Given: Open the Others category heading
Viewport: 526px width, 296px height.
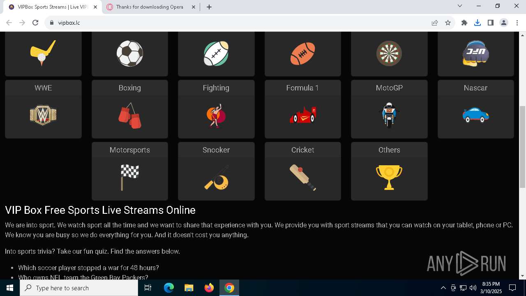Looking at the screenshot, I should tap(389, 150).
